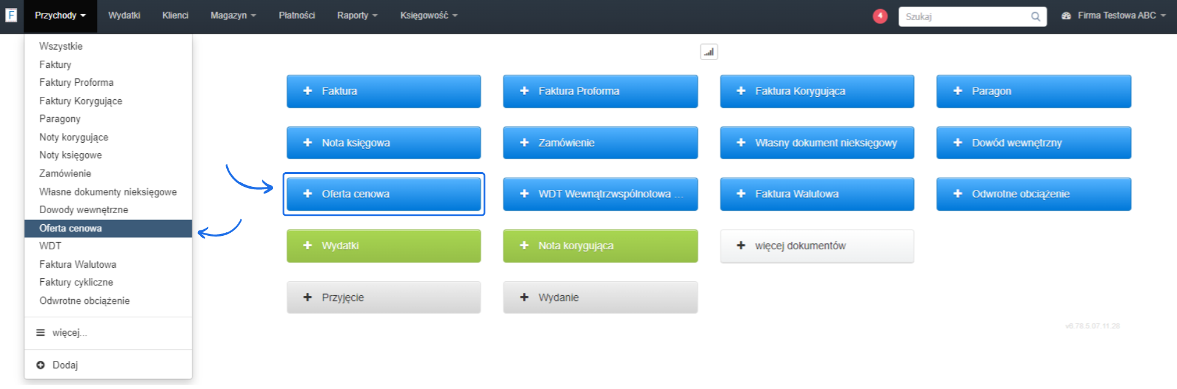This screenshot has width=1177, height=389.
Task: Click the blue Oferta cenowa button
Action: click(384, 194)
